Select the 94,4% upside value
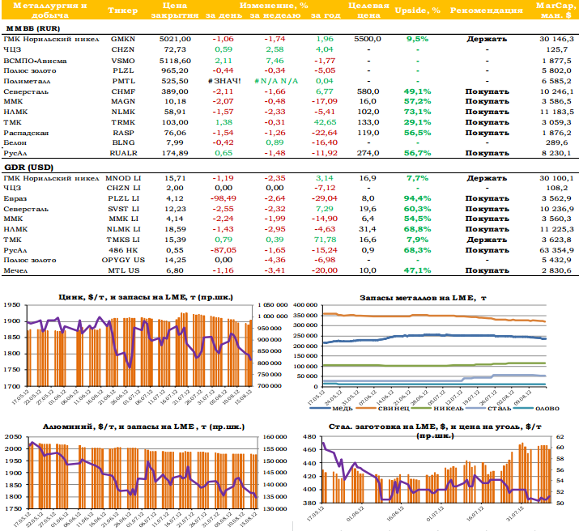 pyautogui.click(x=418, y=198)
